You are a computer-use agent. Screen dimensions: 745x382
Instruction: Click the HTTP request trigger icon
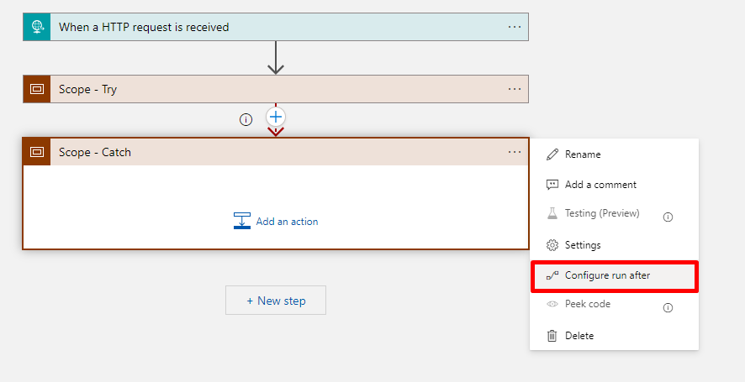pos(37,27)
